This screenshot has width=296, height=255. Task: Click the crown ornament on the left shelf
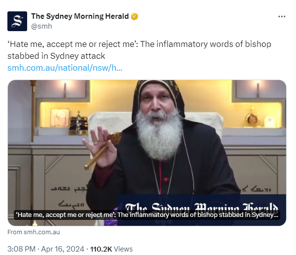pos(78,123)
